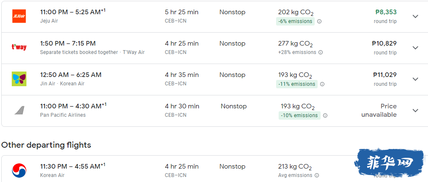Click the Other departing flights heading
Screen dimensions: 428x182
coord(46,145)
